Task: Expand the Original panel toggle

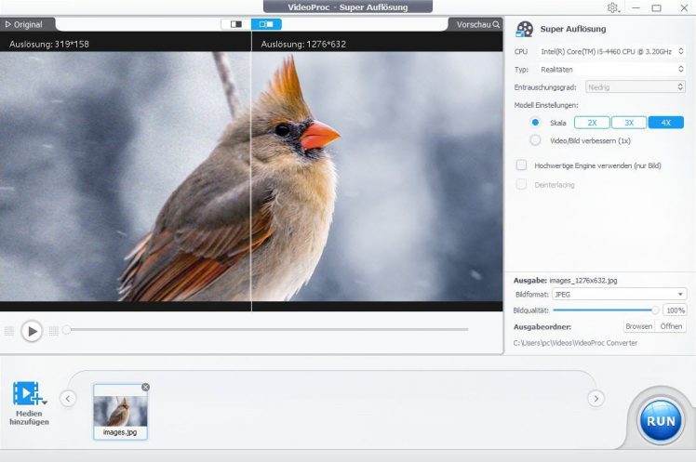Action: (25, 24)
